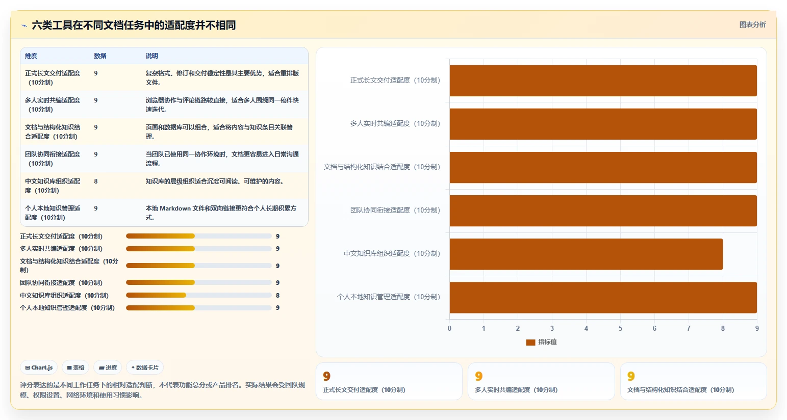Screen dimensions: 787x420
Task: Click the 多人实时共编适配度 chart bar
Action: click(603, 124)
